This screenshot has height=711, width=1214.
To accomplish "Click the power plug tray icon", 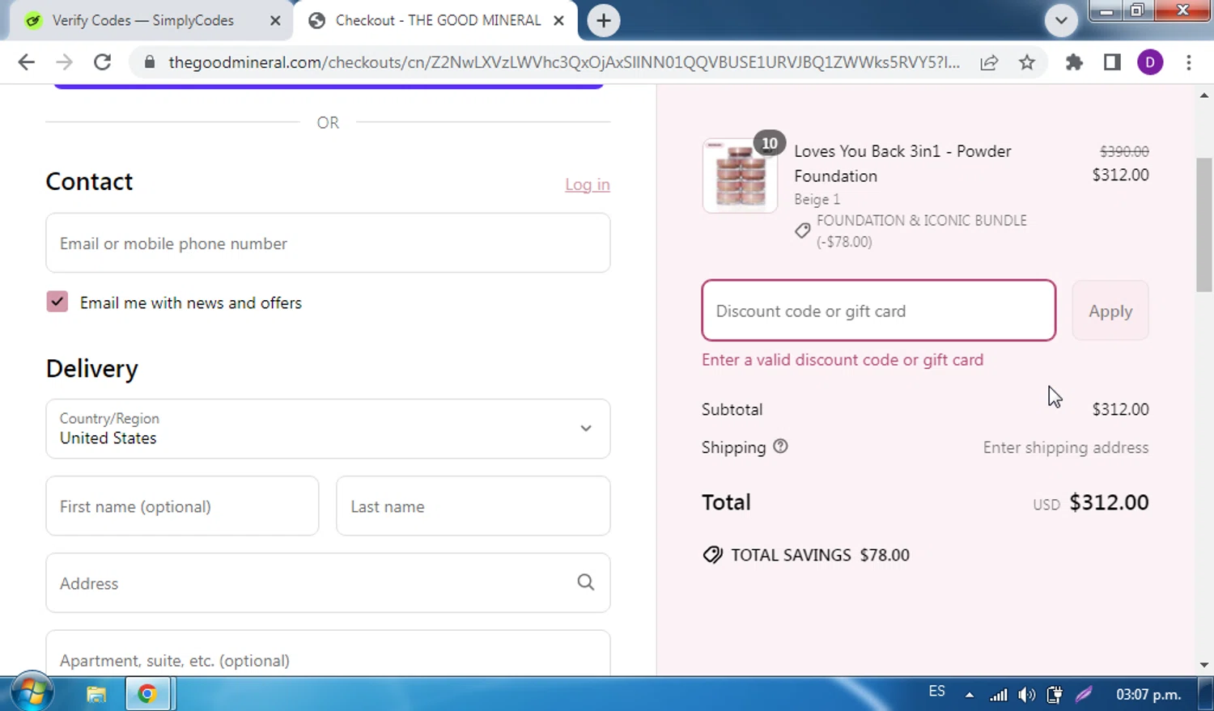I will pyautogui.click(x=1055, y=695).
